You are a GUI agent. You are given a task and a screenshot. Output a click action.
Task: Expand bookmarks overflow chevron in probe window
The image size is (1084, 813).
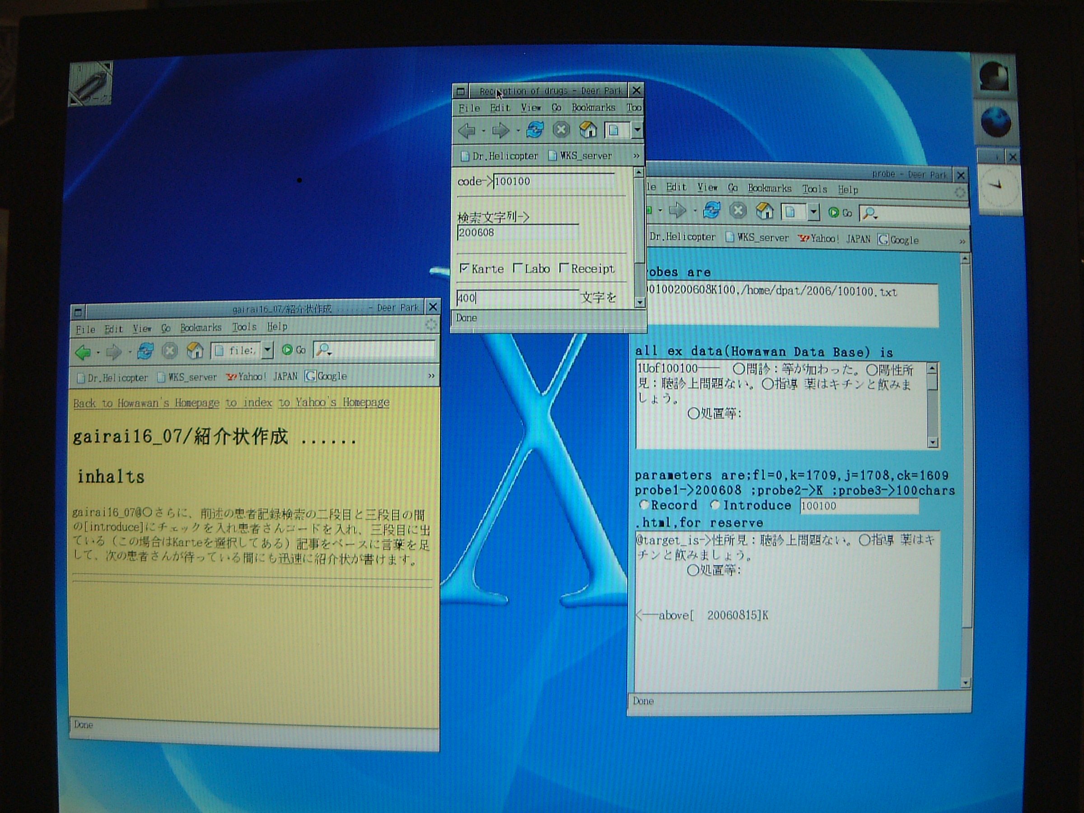click(x=962, y=241)
